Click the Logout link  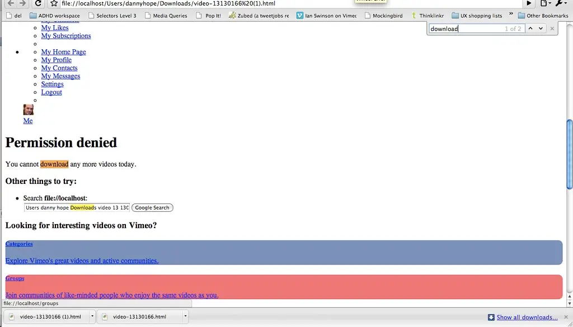(51, 92)
